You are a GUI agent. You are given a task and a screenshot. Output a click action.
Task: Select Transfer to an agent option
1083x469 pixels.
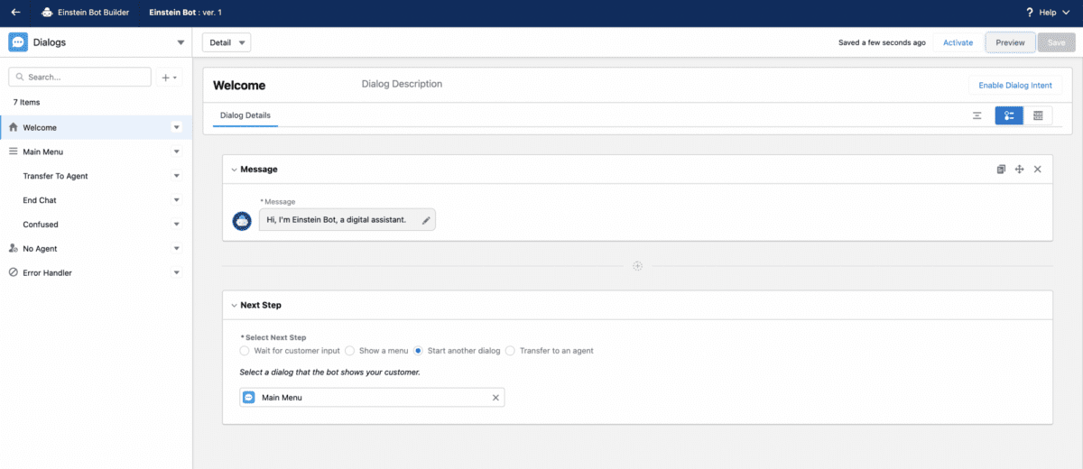coord(510,350)
